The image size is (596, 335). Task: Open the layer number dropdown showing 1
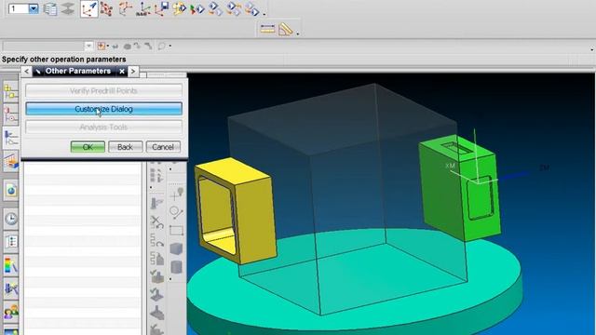[34, 8]
